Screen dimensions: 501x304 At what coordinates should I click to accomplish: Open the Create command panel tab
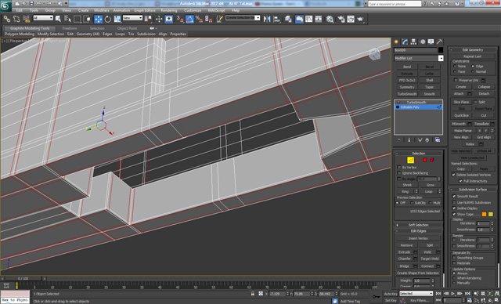pyautogui.click(x=396, y=42)
